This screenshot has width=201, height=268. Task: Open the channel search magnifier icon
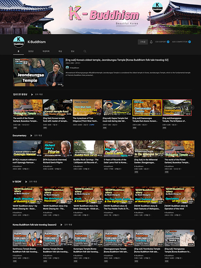coord(85,51)
